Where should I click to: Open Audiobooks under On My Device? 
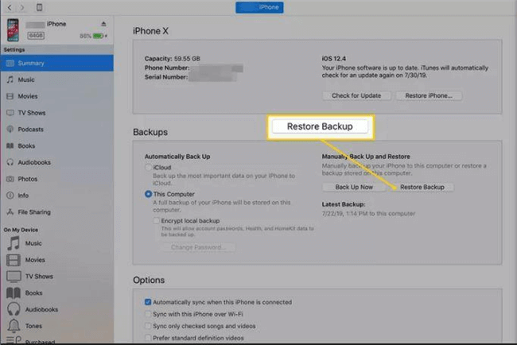[x=14, y=309]
